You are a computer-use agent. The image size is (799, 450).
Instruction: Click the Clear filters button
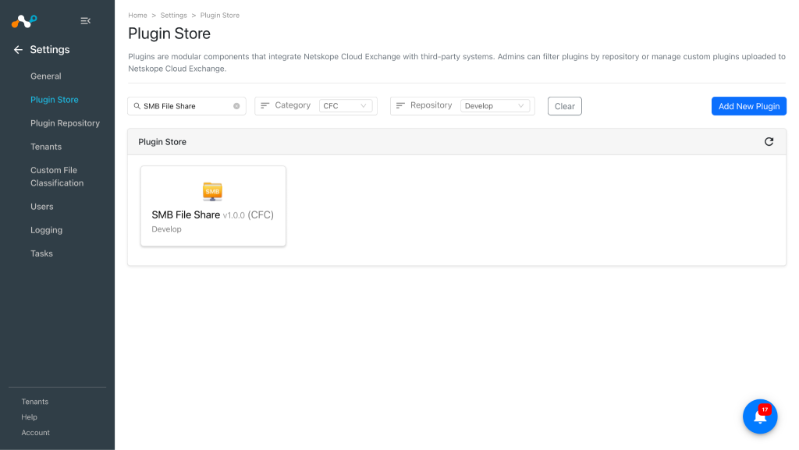click(565, 106)
